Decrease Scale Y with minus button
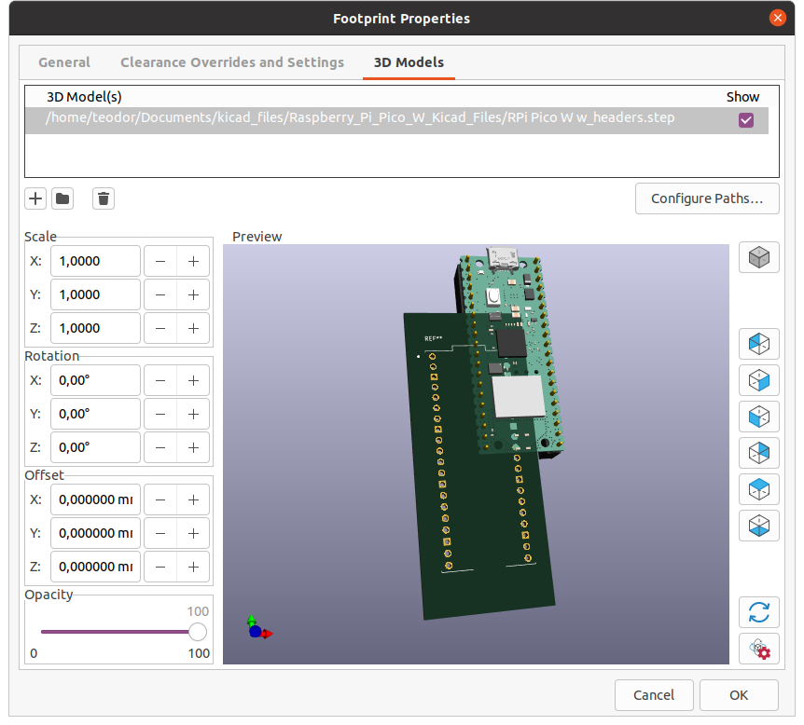The height and width of the screenshot is (725, 804). tap(160, 294)
